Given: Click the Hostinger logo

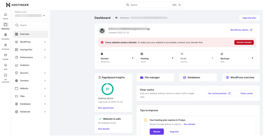Looking at the screenshot, I should click(x=17, y=5).
